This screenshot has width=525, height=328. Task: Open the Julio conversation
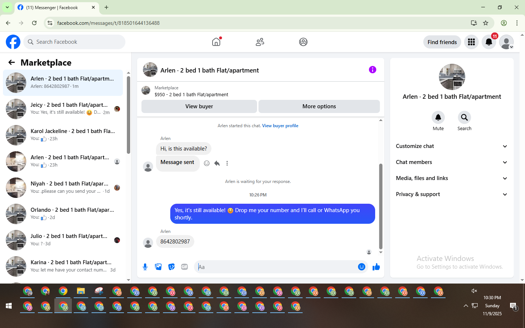click(x=63, y=240)
